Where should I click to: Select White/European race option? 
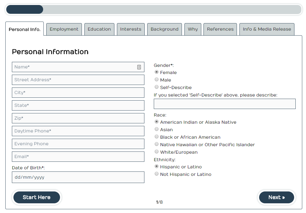coord(157,152)
